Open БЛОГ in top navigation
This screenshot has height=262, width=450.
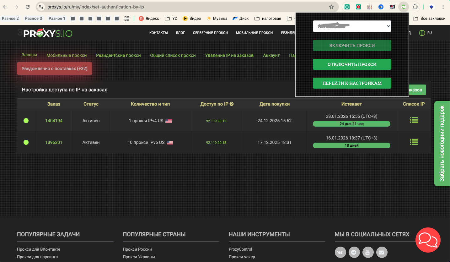click(180, 33)
